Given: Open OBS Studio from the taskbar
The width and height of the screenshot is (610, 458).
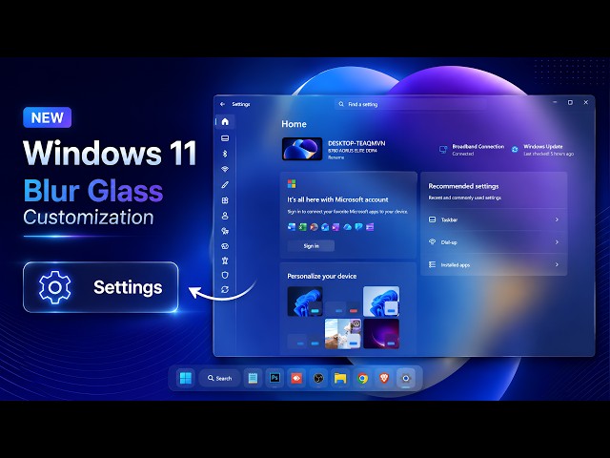Looking at the screenshot, I should coord(318,378).
